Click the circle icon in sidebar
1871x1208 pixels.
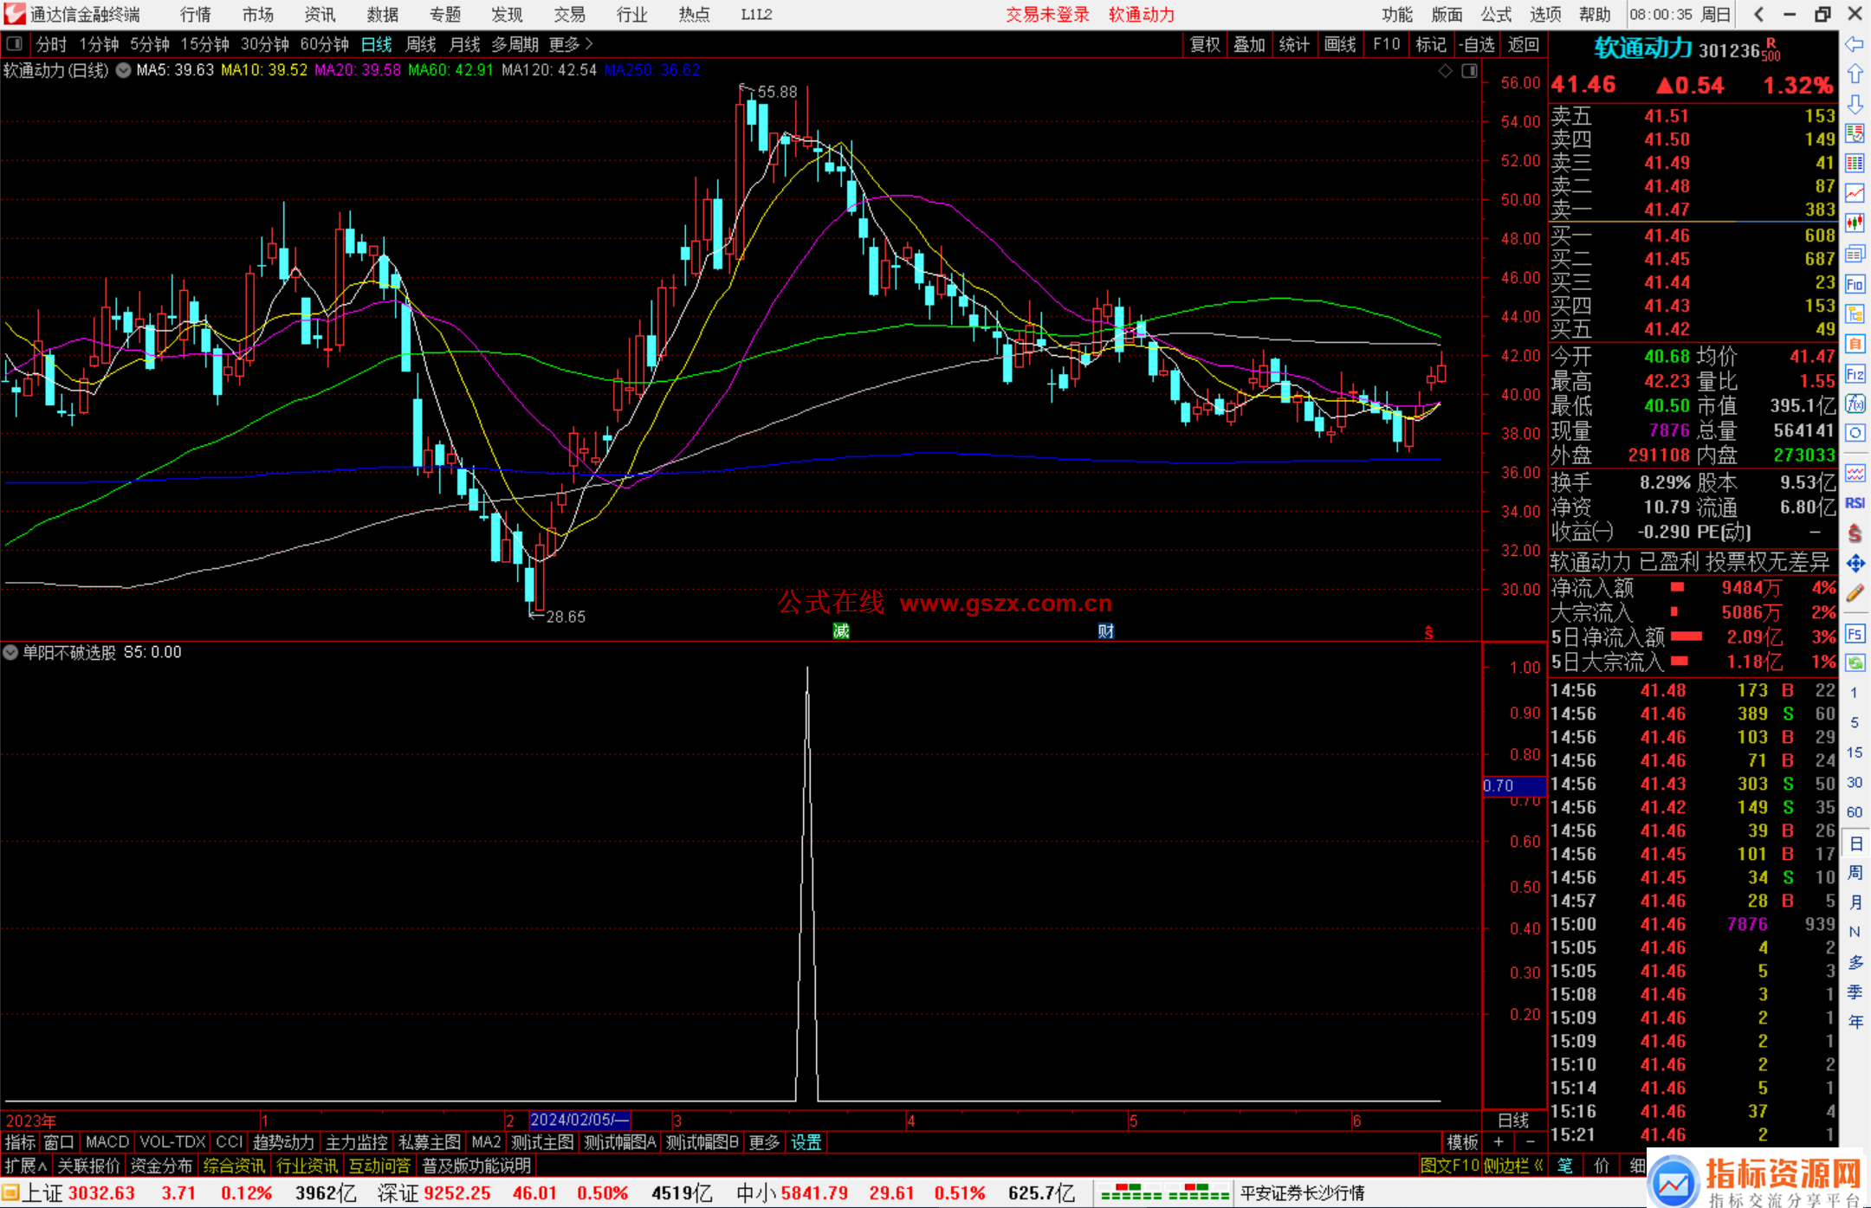(x=1855, y=433)
